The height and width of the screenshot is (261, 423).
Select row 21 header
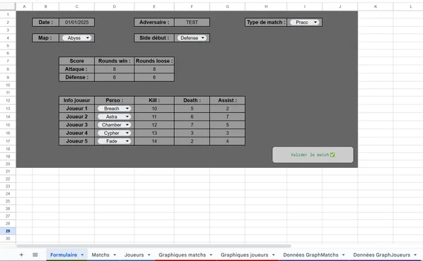pyautogui.click(x=8, y=172)
